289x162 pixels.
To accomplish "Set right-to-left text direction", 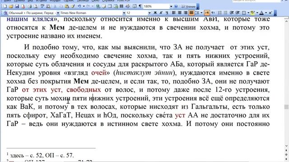I will [x=213, y=13].
